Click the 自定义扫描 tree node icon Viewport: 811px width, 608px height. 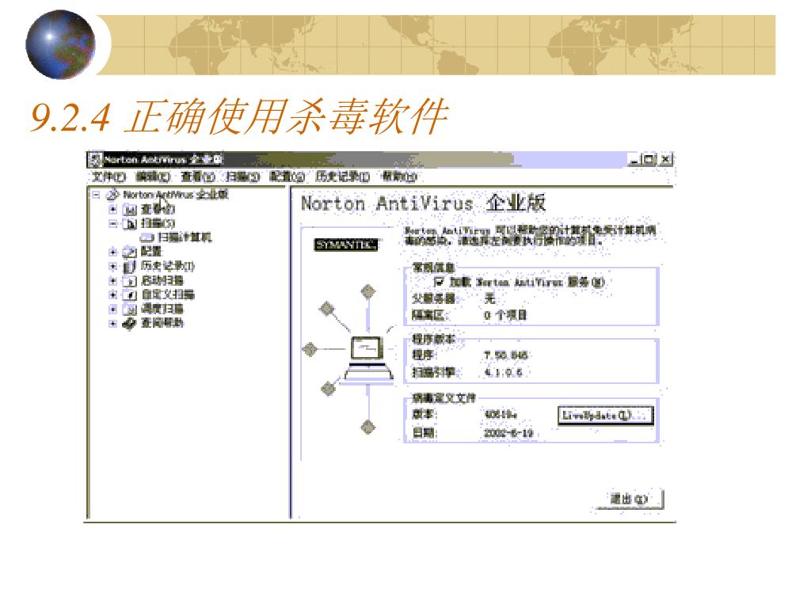click(129, 295)
